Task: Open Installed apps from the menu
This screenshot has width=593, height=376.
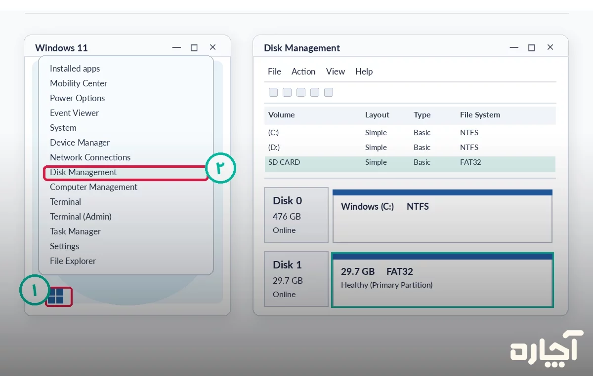Action: click(75, 69)
